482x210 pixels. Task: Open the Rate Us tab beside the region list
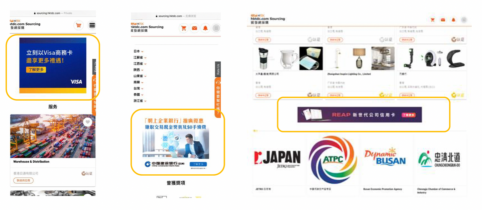tap(218, 69)
